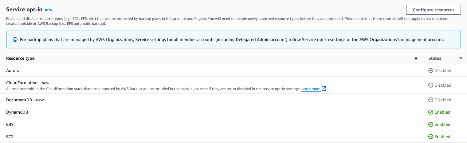Screen dimensions: 467x143
Task: Open the Info link beside Service opt-in
Action: click(x=48, y=10)
